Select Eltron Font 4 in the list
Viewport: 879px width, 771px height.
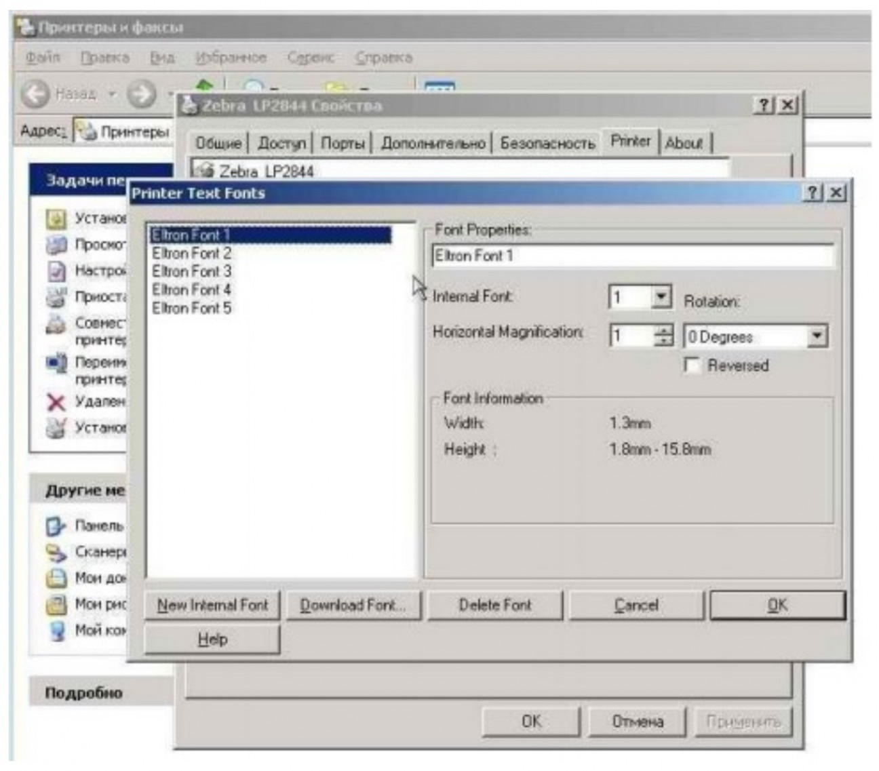[191, 290]
